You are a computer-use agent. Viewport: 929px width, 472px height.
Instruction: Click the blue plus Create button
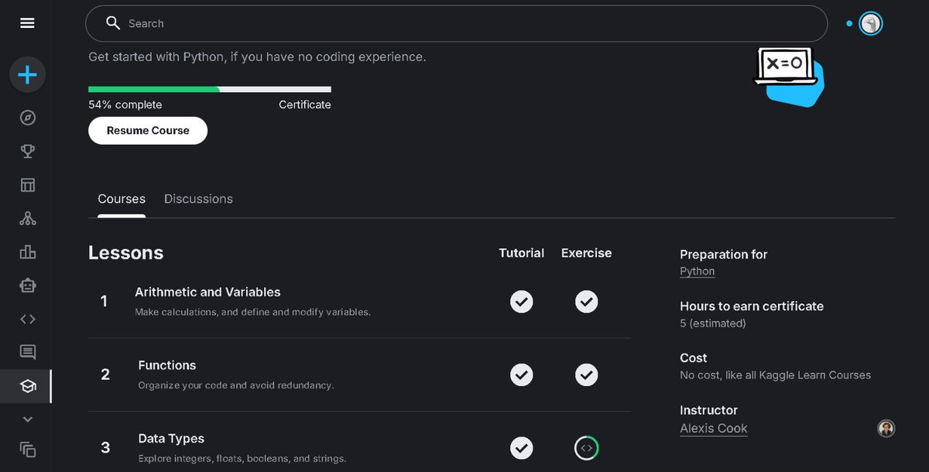(27, 75)
